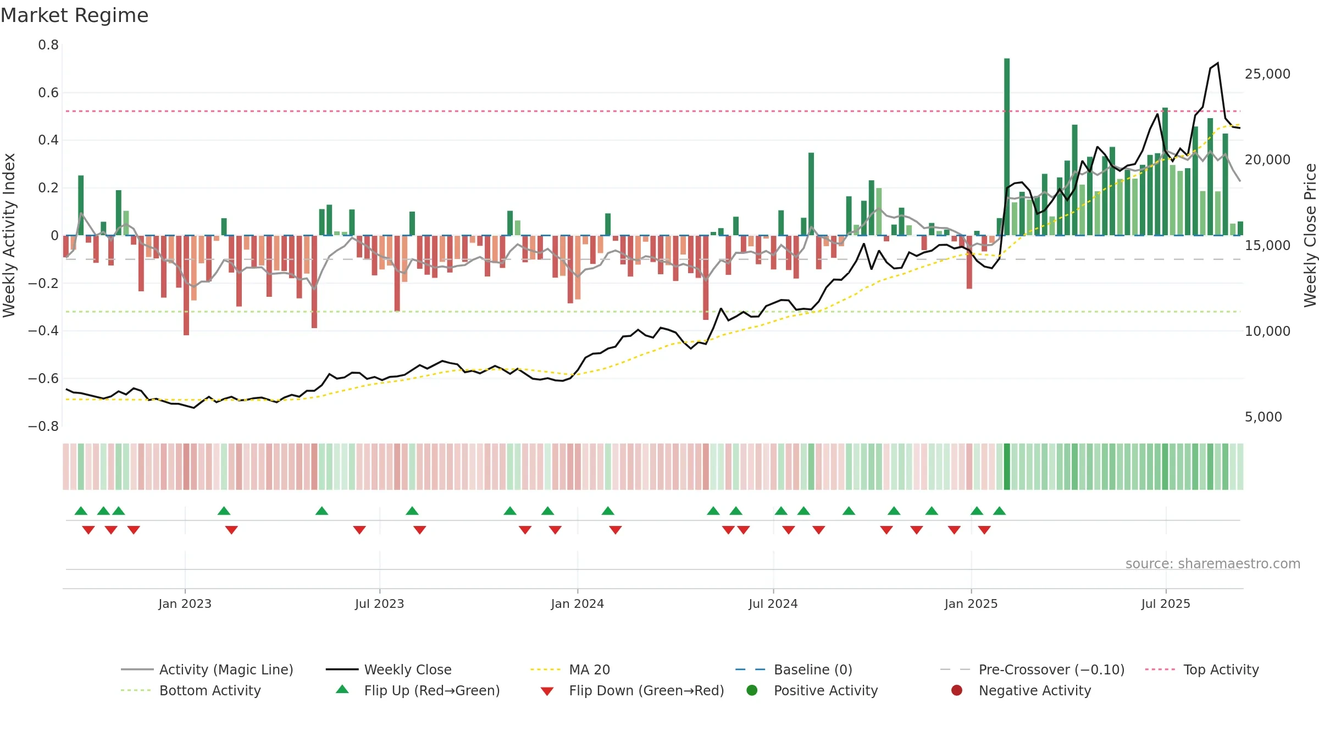Click the Jan 2024 x-axis label

(577, 603)
